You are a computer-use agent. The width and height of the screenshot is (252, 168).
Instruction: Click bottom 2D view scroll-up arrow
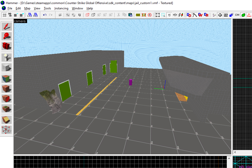(x=229, y=159)
